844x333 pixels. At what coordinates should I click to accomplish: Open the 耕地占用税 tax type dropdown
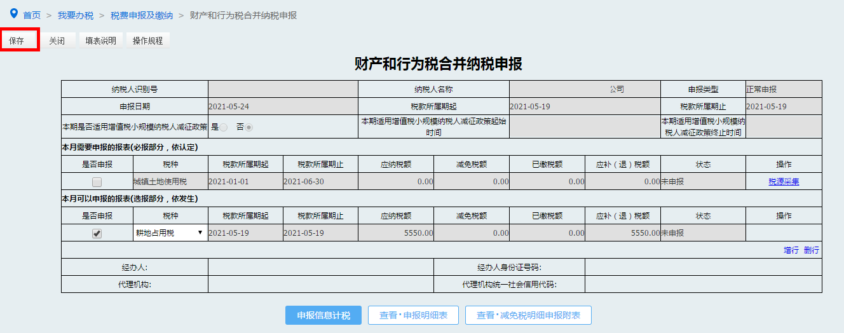point(170,233)
